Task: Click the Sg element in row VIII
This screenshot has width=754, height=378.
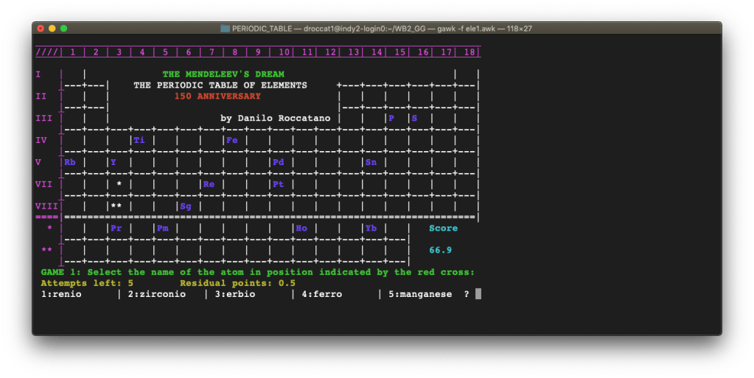Action: click(x=185, y=206)
